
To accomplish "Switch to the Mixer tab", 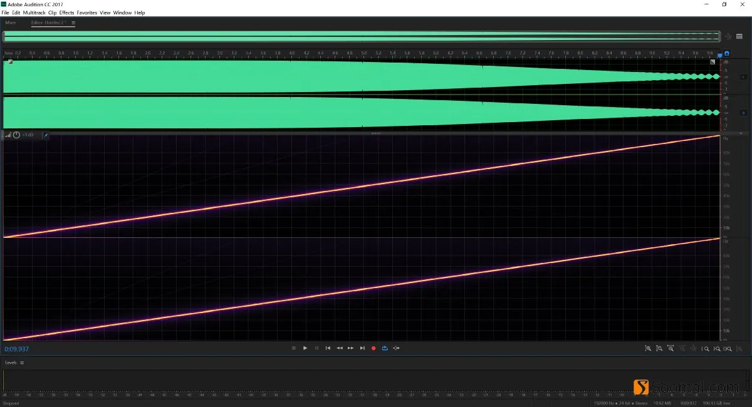I will pyautogui.click(x=11, y=23).
